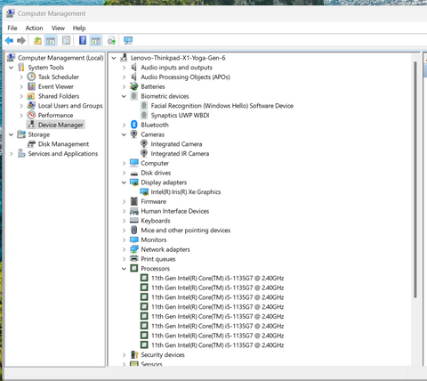Expand Services and Applications node
The image size is (427, 381).
pos(12,154)
